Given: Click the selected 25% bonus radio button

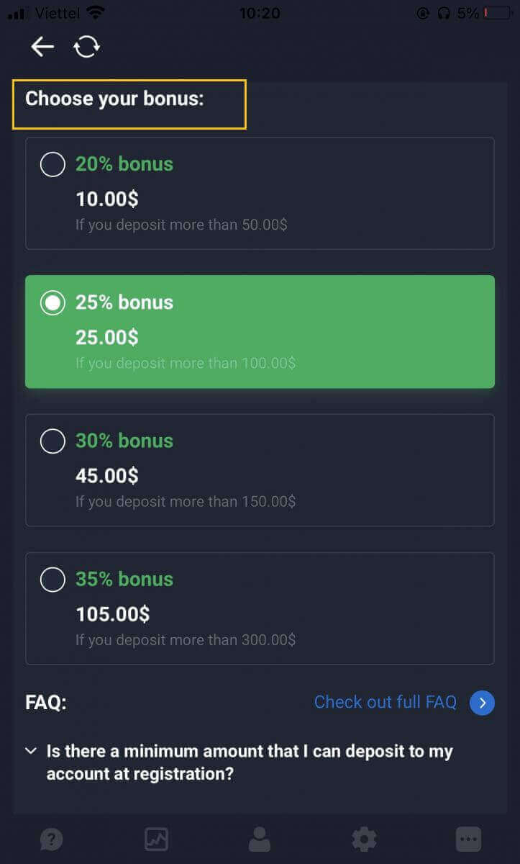Looking at the screenshot, I should [53, 302].
